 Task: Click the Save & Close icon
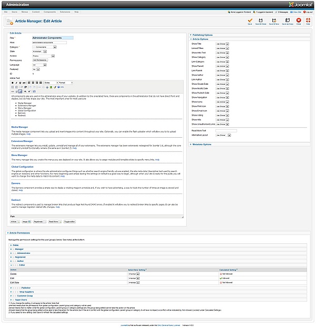point(261,21)
